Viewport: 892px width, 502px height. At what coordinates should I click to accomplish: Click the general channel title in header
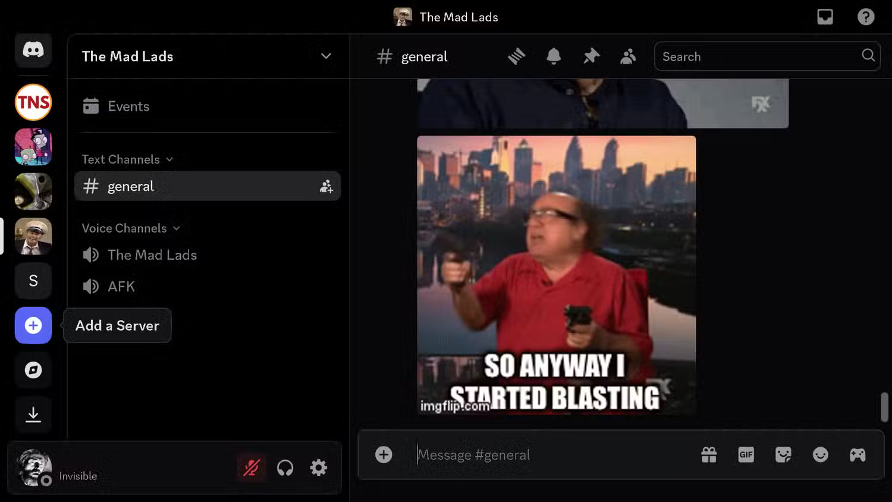click(424, 57)
